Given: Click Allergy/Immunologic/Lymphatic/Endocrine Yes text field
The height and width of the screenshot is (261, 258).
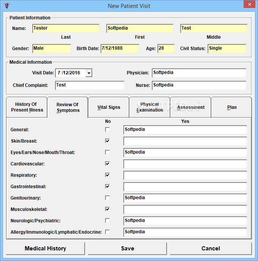Looking at the screenshot, I should click(x=185, y=232).
